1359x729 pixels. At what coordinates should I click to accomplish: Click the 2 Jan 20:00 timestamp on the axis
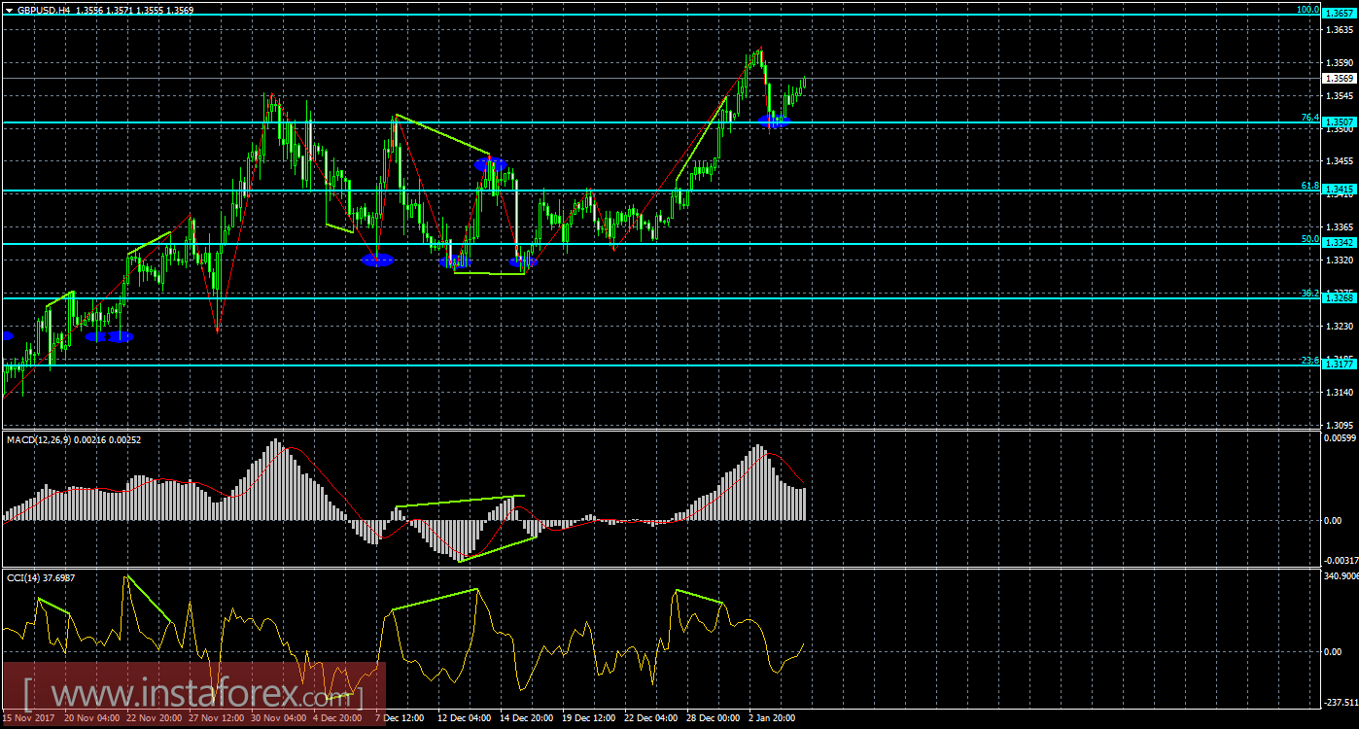tap(773, 718)
